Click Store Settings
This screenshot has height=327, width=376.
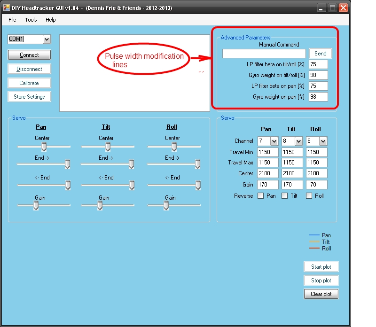pyautogui.click(x=29, y=97)
